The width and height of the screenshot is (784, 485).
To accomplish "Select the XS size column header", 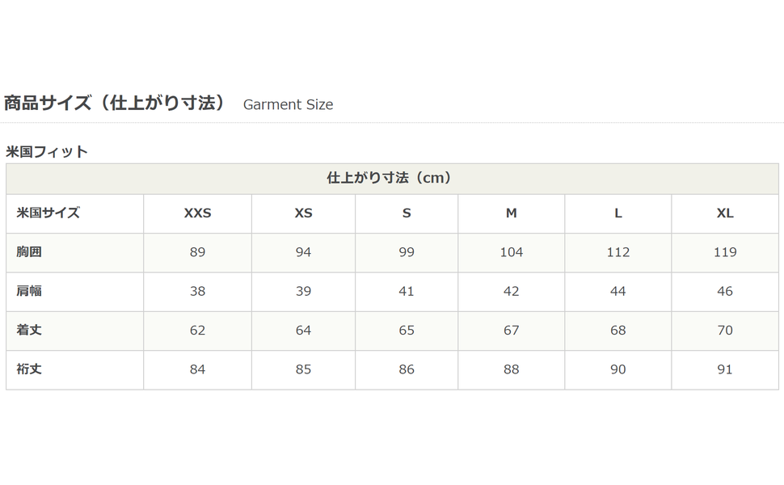I will 303,213.
